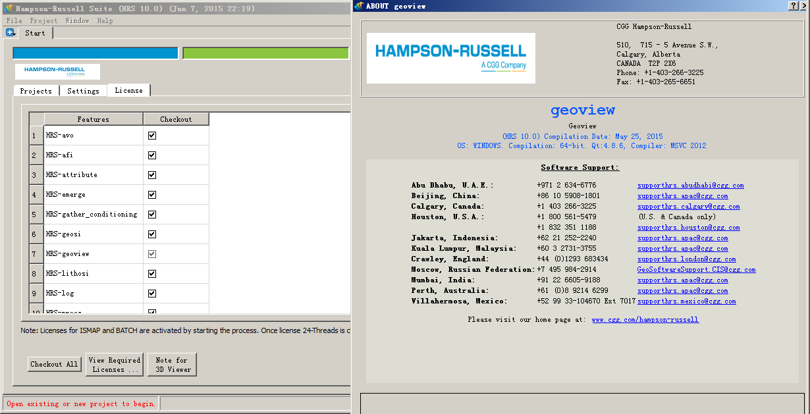Image resolution: width=810 pixels, height=414 pixels.
Task: Click the Hampson-Russell logo in About dialog
Action: 450,58
